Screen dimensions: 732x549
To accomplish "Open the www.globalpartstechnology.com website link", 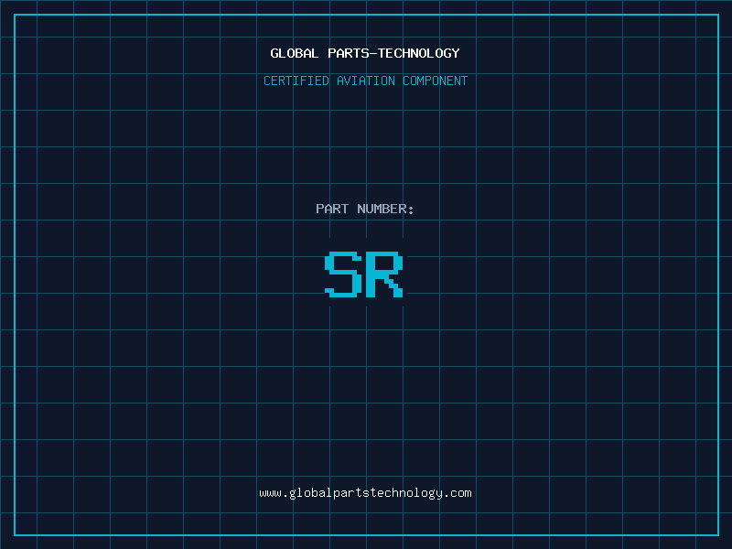I will pyautogui.click(x=365, y=493).
